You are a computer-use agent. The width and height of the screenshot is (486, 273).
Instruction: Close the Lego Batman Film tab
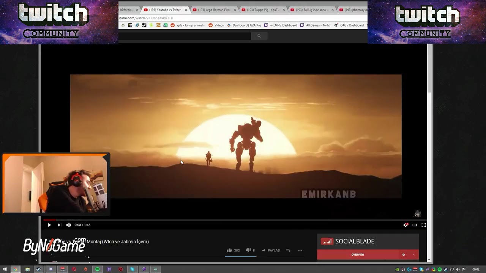tap(235, 10)
